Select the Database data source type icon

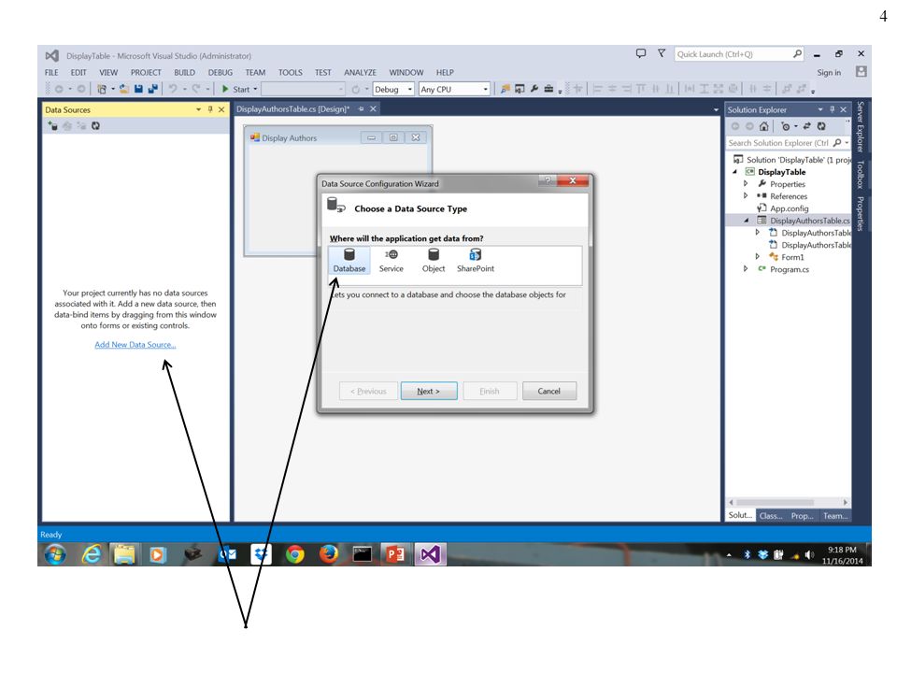[x=349, y=261]
